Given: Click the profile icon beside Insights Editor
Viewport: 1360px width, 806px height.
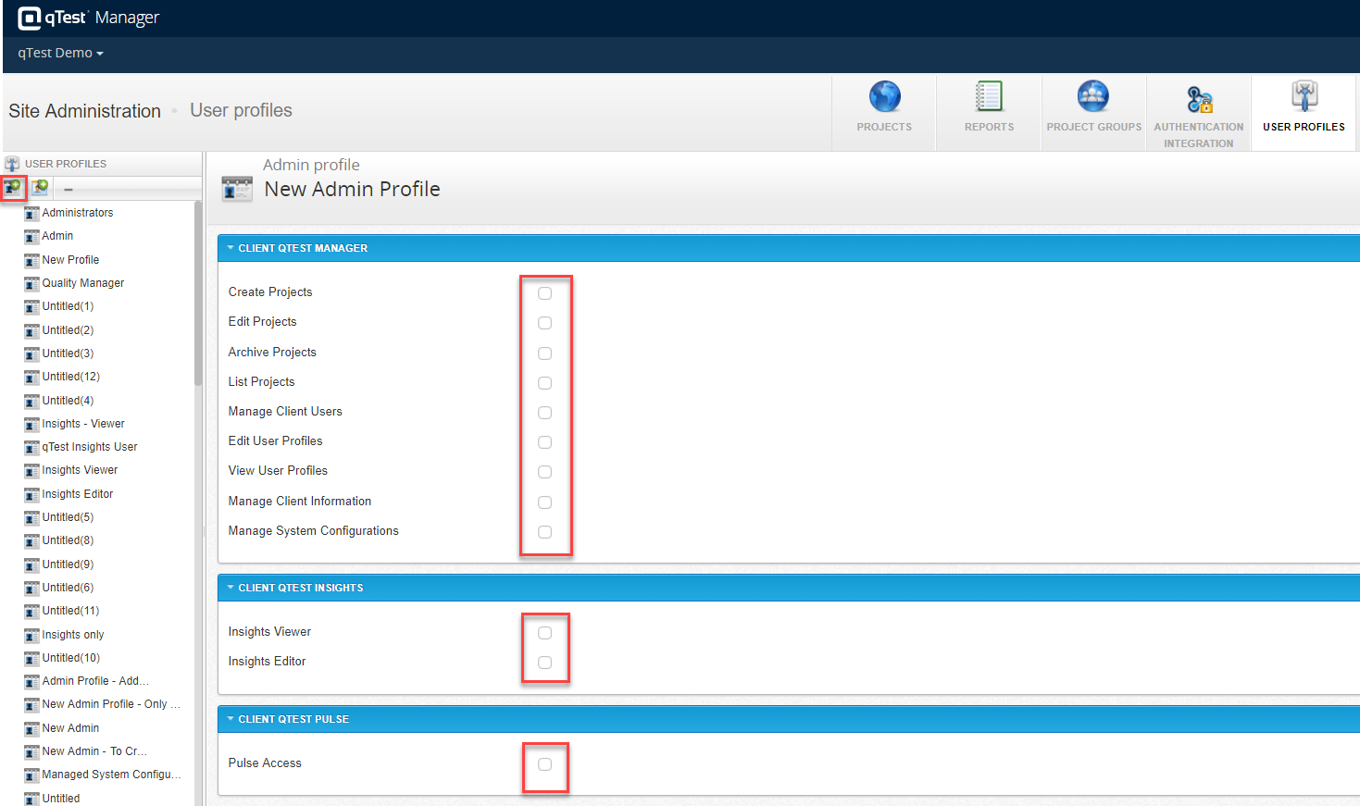Looking at the screenshot, I should click(x=31, y=495).
